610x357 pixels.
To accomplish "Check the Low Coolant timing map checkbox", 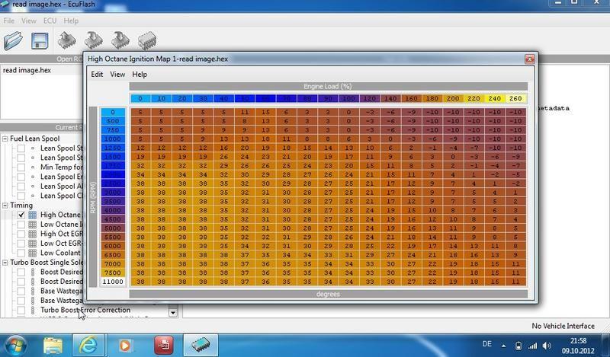I will pos(21,253).
